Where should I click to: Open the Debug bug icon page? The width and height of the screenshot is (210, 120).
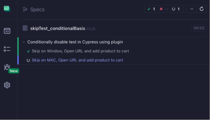coord(7,67)
